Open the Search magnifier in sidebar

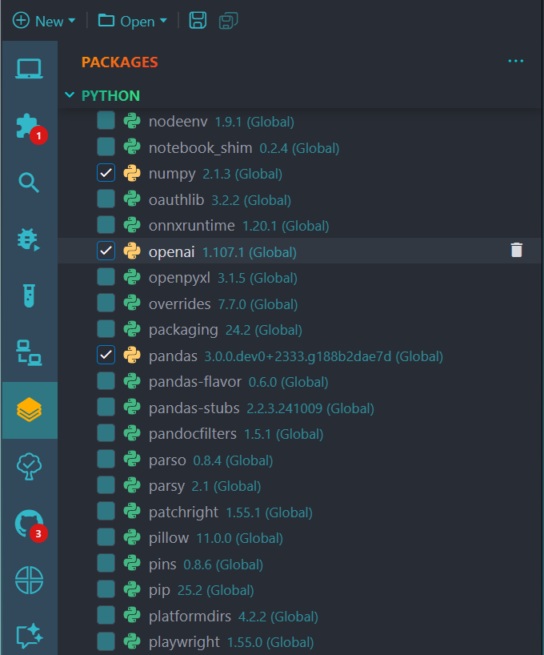(x=29, y=183)
